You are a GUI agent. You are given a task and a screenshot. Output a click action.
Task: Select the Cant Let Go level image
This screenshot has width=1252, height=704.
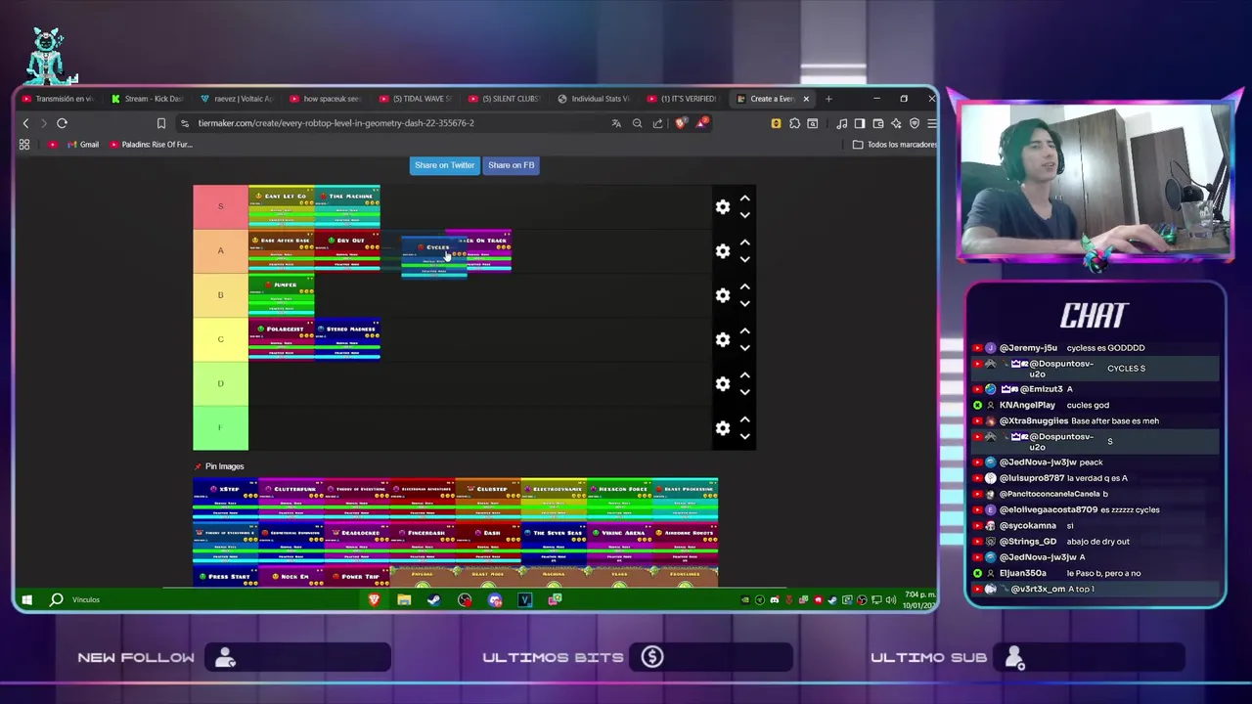(282, 206)
